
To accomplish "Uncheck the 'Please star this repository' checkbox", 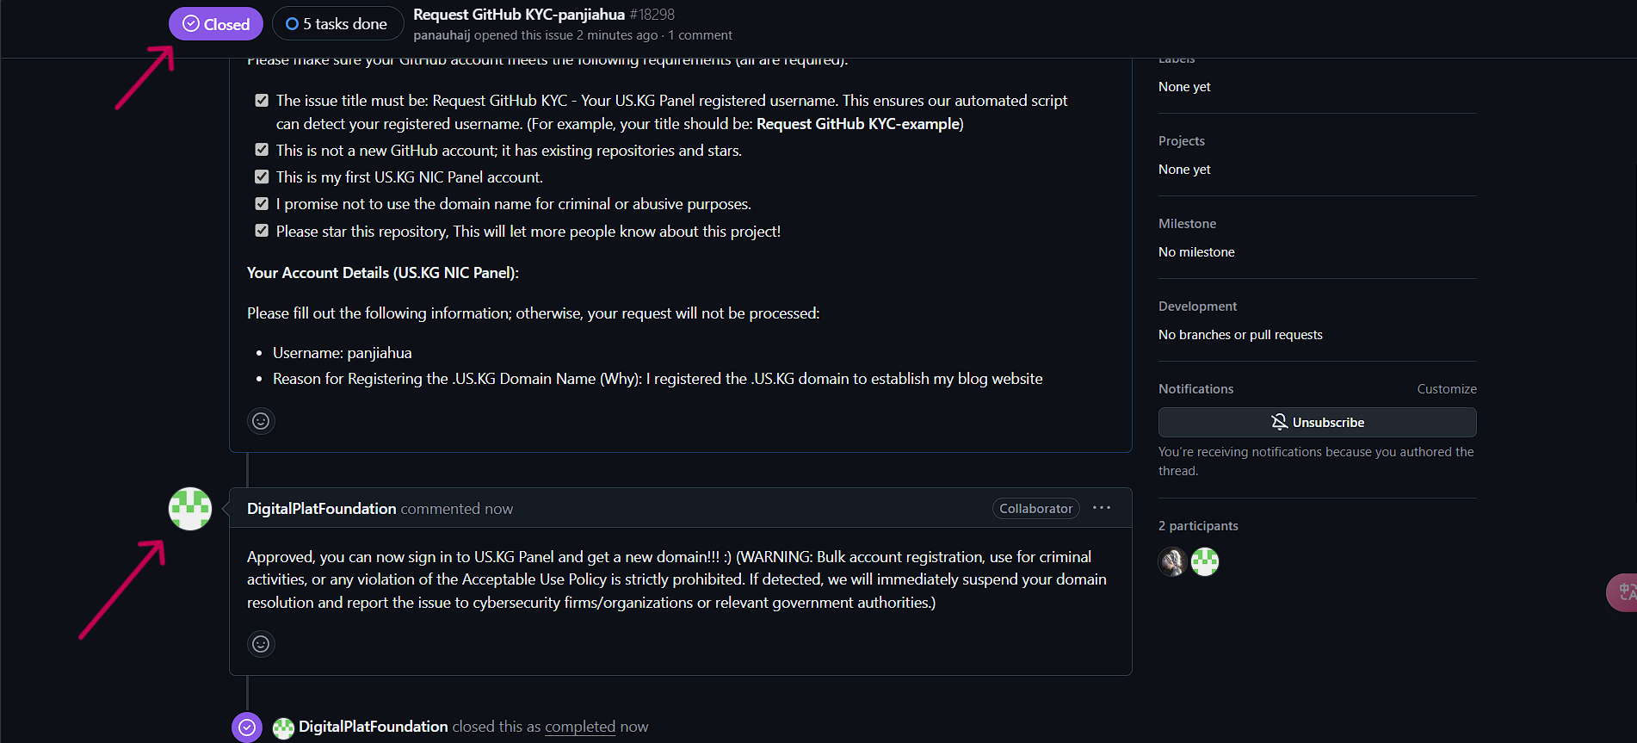I will (x=262, y=231).
